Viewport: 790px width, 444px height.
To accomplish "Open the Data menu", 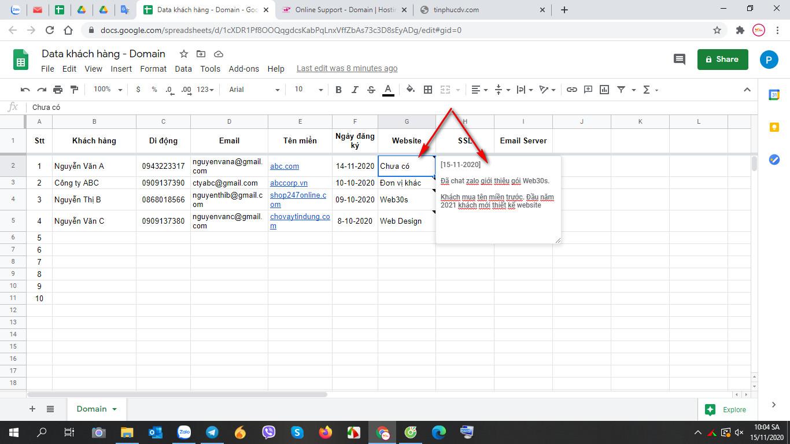I will pos(183,69).
